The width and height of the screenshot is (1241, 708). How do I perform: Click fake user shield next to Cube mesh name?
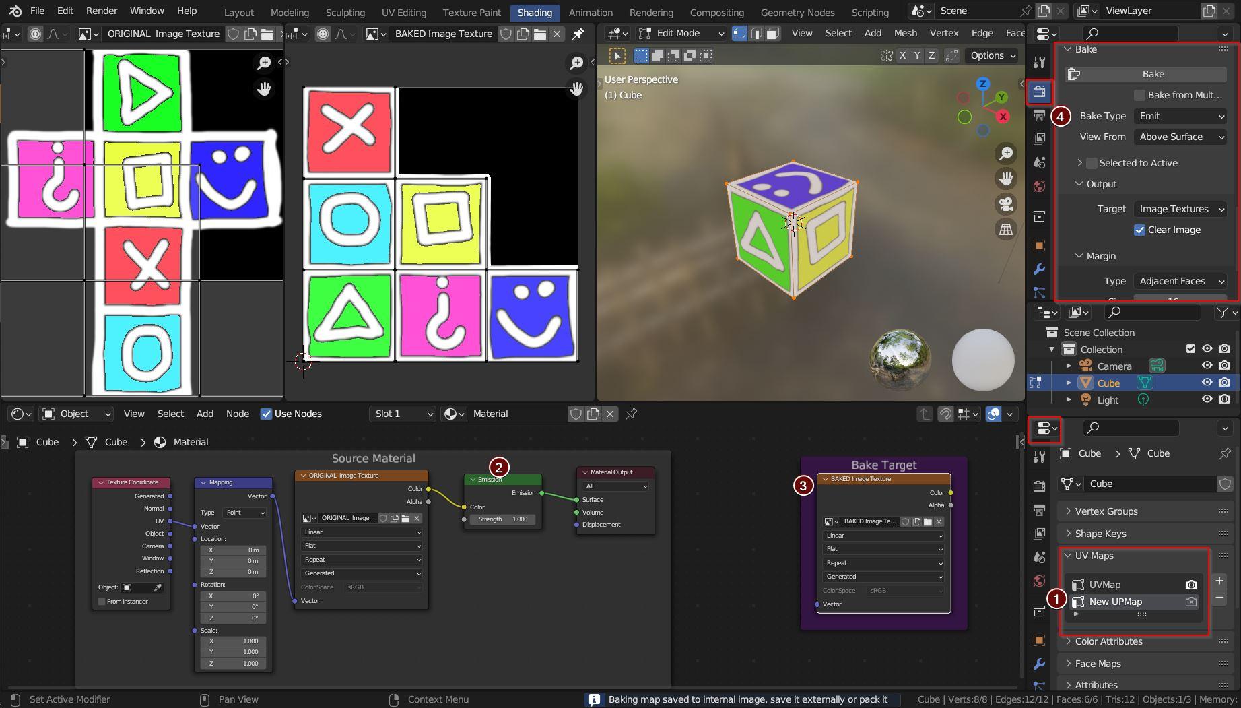tap(1225, 484)
